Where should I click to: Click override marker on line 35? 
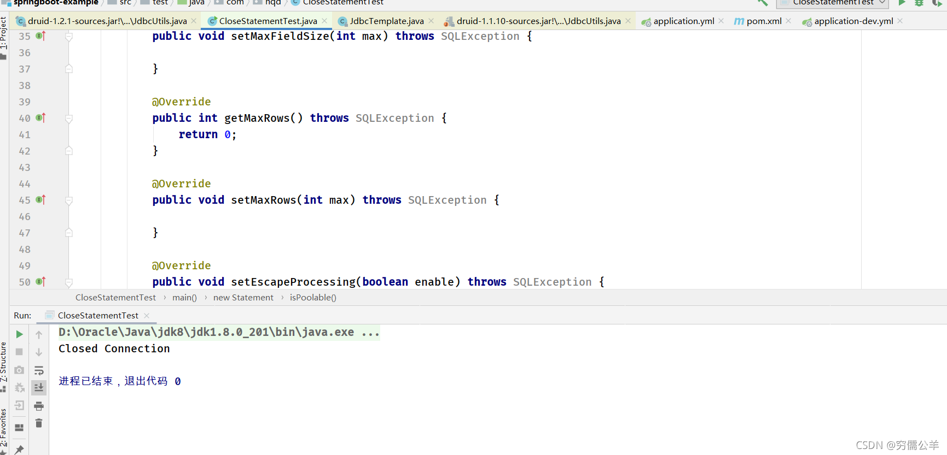tap(40, 36)
